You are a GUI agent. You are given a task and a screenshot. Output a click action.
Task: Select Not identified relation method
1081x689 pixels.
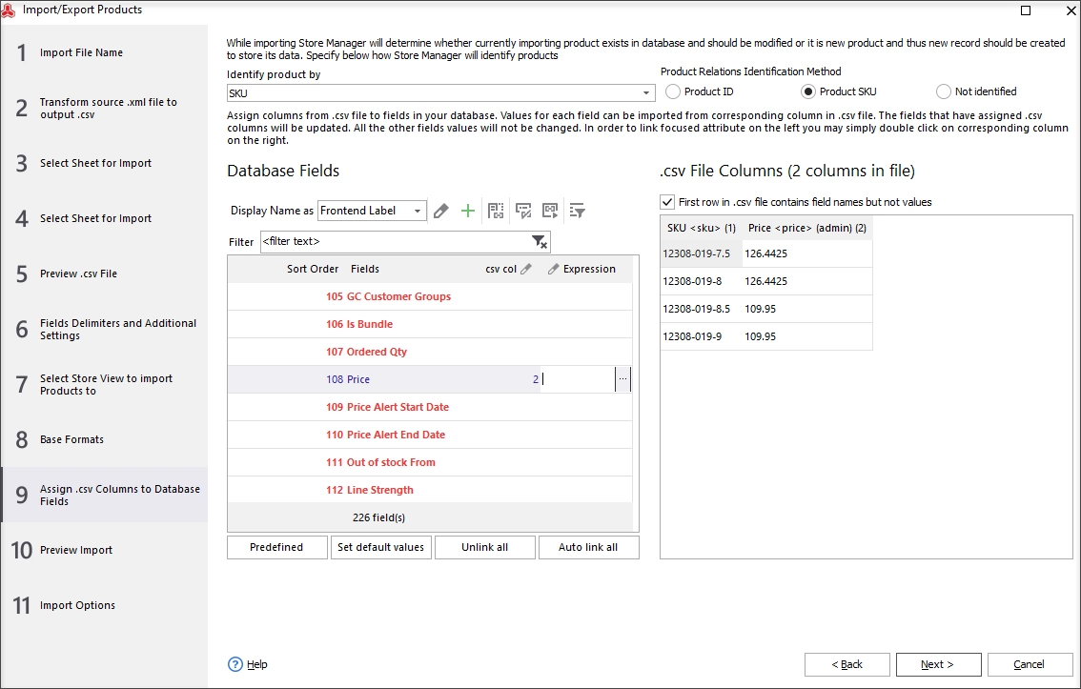pos(943,91)
